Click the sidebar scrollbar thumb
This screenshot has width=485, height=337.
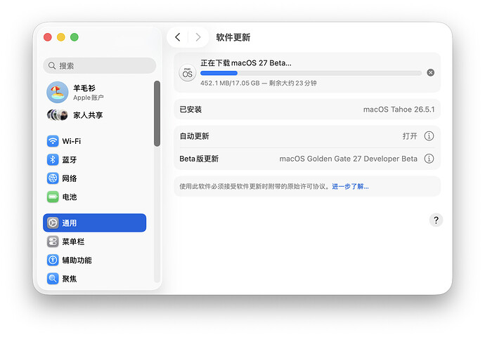coord(157,113)
